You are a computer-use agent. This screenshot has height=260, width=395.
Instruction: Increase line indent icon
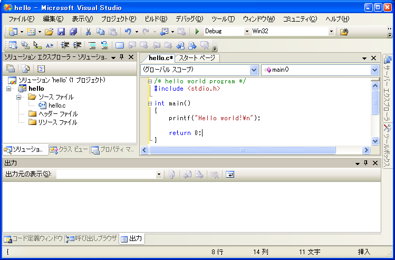[77, 45]
